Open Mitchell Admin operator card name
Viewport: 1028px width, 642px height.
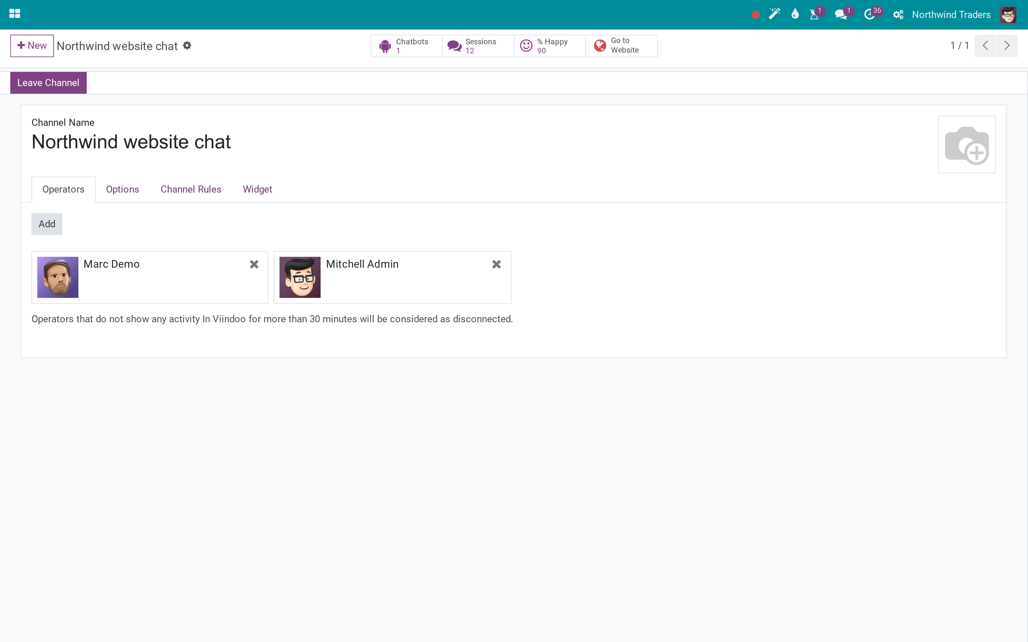(362, 264)
